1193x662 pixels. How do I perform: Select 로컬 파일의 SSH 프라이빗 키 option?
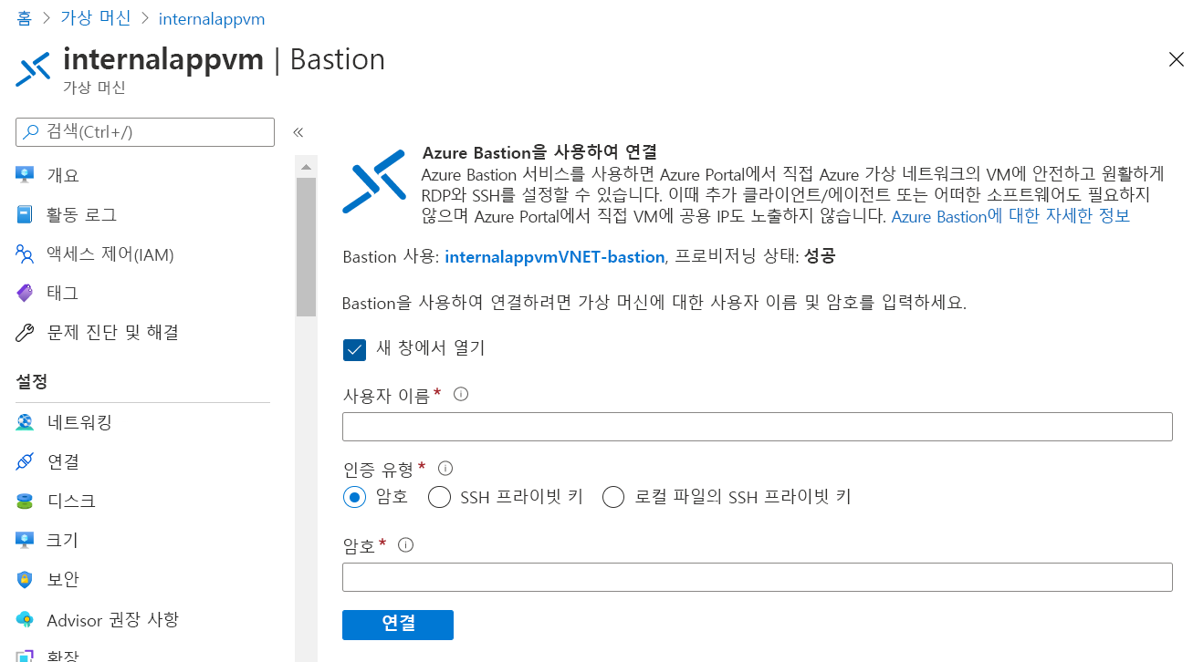tap(613, 497)
